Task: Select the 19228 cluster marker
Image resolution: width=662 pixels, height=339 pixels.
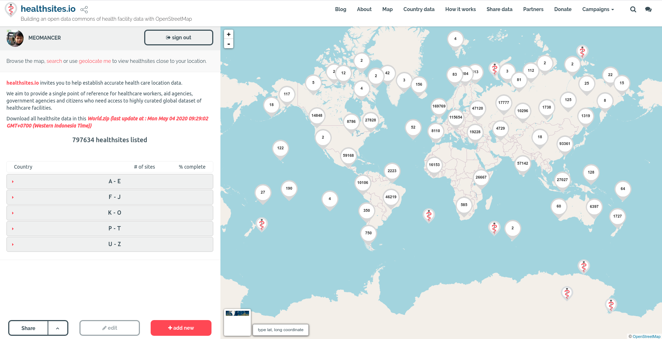Action: click(x=475, y=132)
